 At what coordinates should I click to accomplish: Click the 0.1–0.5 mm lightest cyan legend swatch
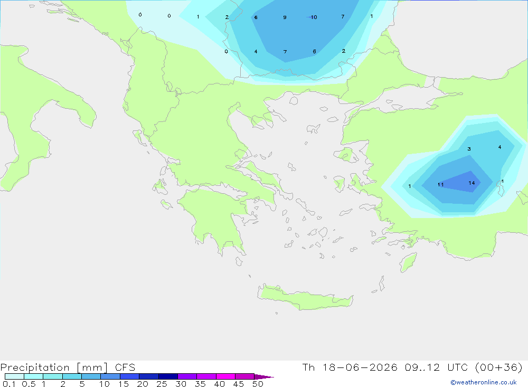click(14, 376)
